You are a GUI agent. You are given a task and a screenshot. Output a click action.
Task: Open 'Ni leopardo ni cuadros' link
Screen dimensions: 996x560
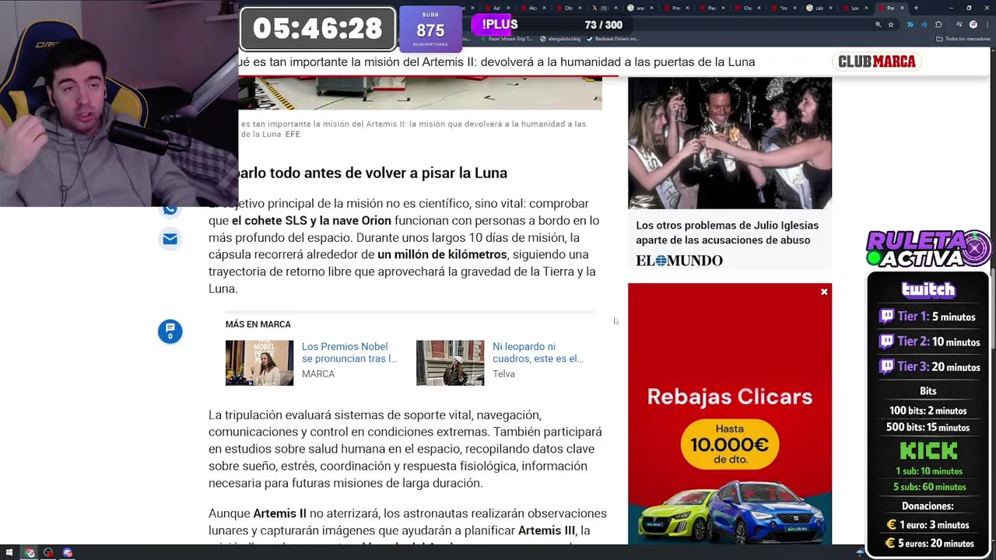point(538,352)
